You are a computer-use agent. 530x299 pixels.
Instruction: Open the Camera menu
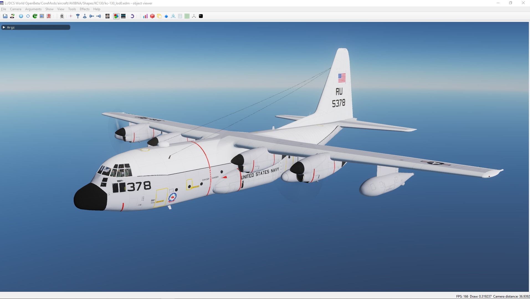pos(16,9)
